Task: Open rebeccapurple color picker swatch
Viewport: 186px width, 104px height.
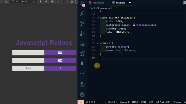Action: click(x=134, y=25)
